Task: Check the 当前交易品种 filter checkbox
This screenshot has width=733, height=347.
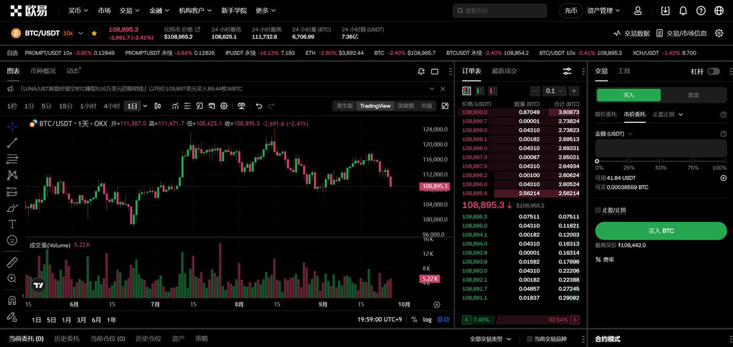Action: pyautogui.click(x=530, y=339)
